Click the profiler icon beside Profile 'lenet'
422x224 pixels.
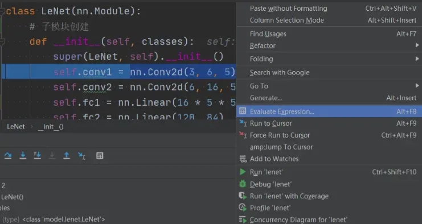[243, 208]
